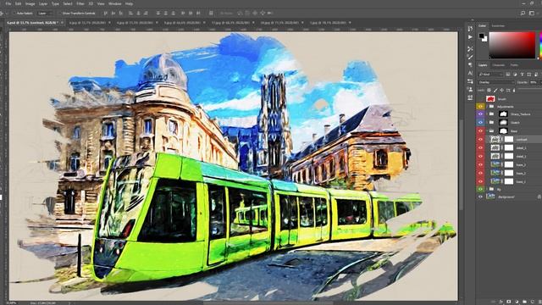Open the tool presets crossed-tools icon
This screenshot has width=542, height=305.
[x=470, y=49]
